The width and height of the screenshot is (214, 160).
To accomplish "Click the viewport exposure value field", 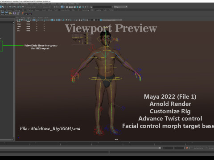I will (x=90, y=20).
